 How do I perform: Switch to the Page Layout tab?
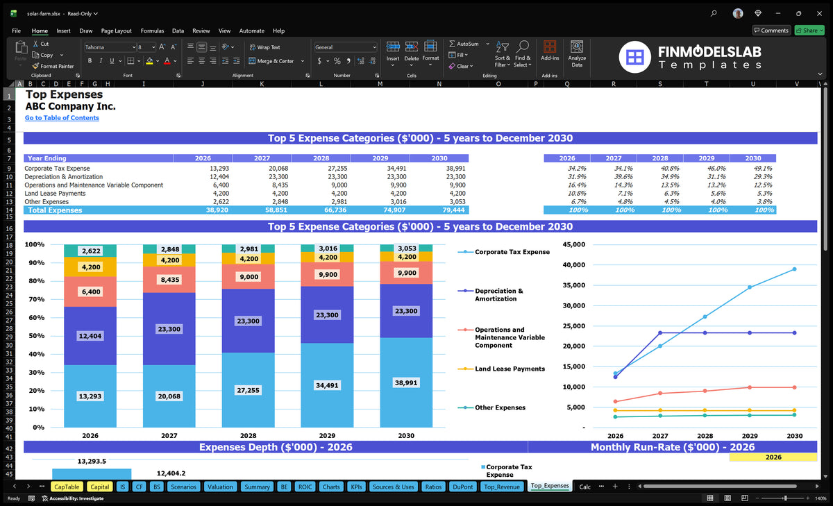point(116,31)
